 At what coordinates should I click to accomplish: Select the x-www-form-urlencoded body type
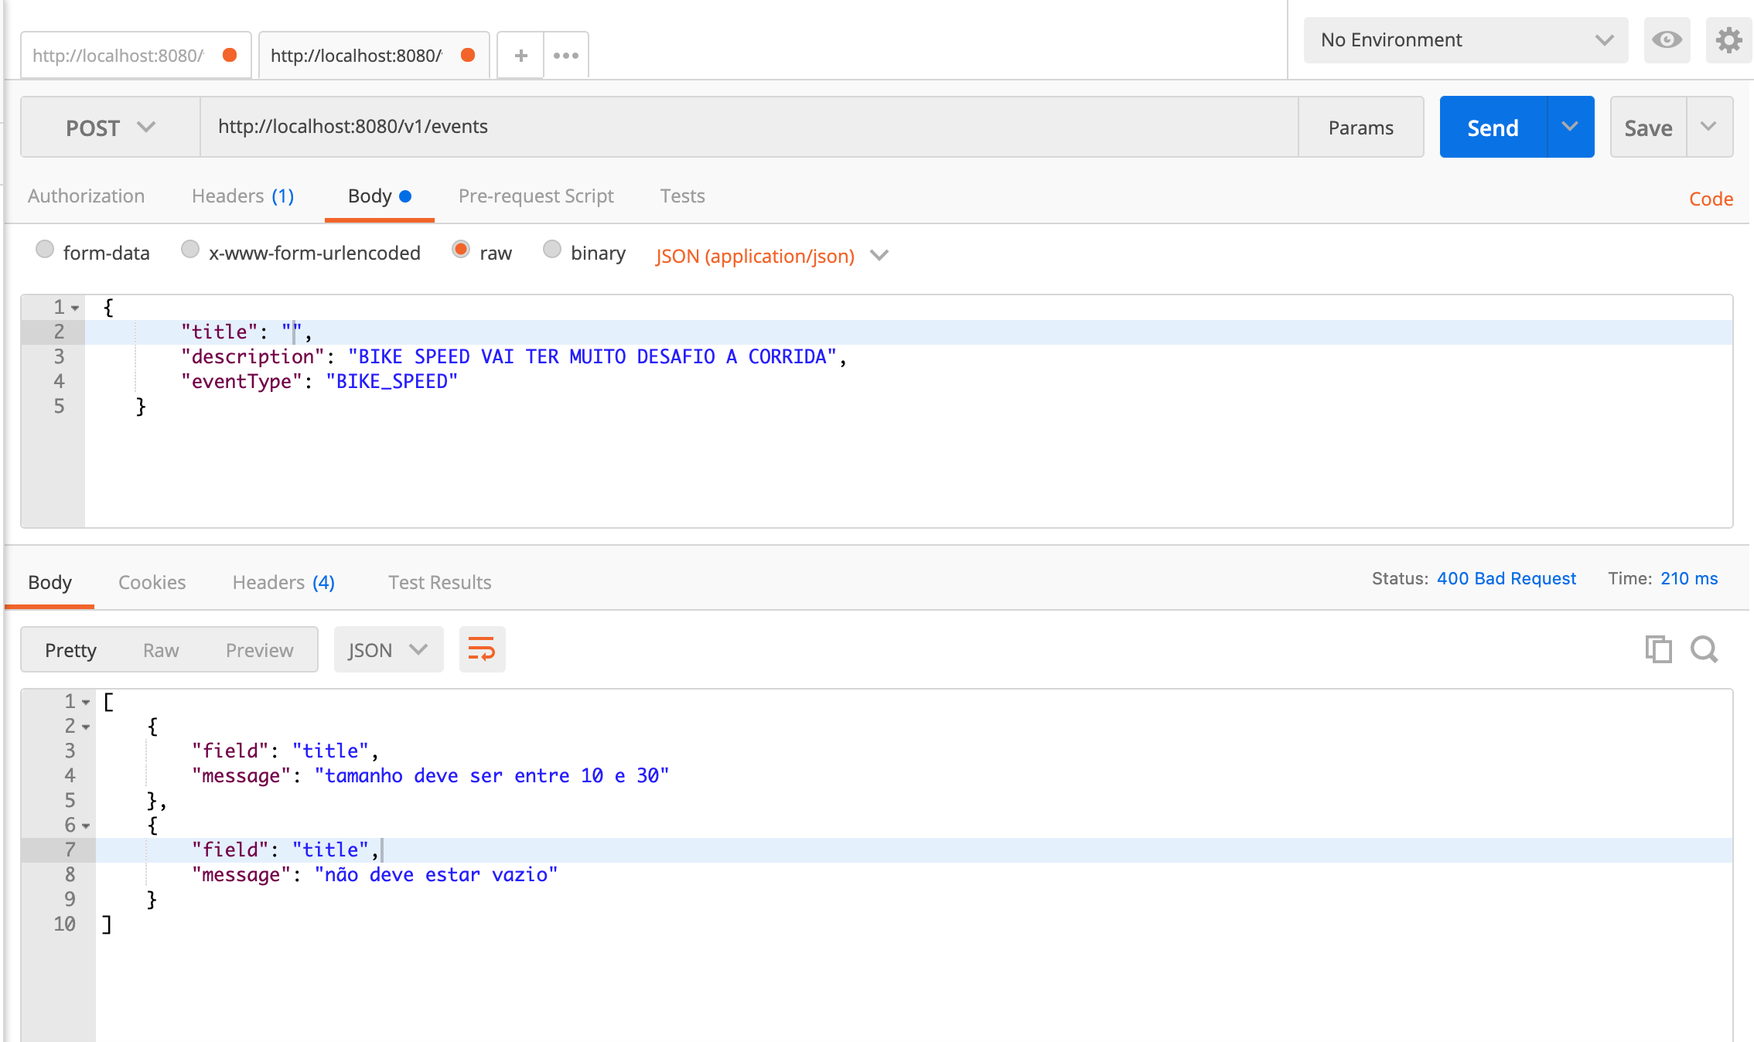[x=190, y=249]
